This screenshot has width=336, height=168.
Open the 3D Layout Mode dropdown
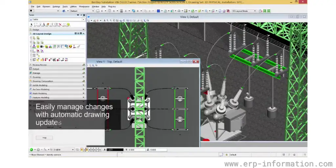tap(255, 11)
